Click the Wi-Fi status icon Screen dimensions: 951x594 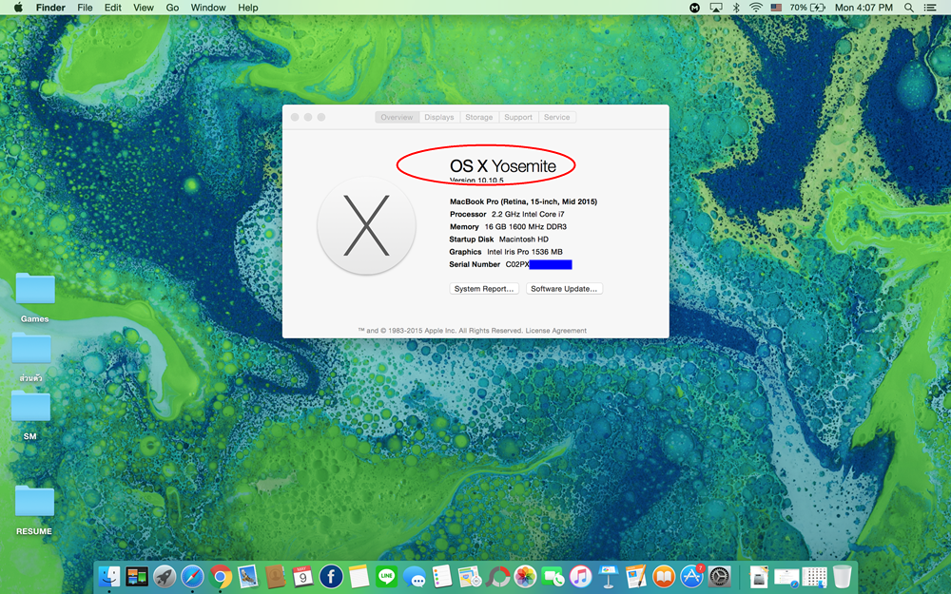point(756,8)
